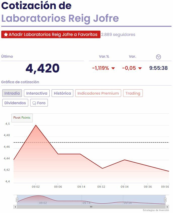The height and width of the screenshot is (213, 173).
Task: Switch to the Interactiva chart tab
Action: pyautogui.click(x=37, y=93)
